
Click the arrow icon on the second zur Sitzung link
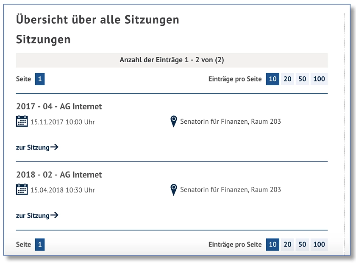(x=54, y=215)
